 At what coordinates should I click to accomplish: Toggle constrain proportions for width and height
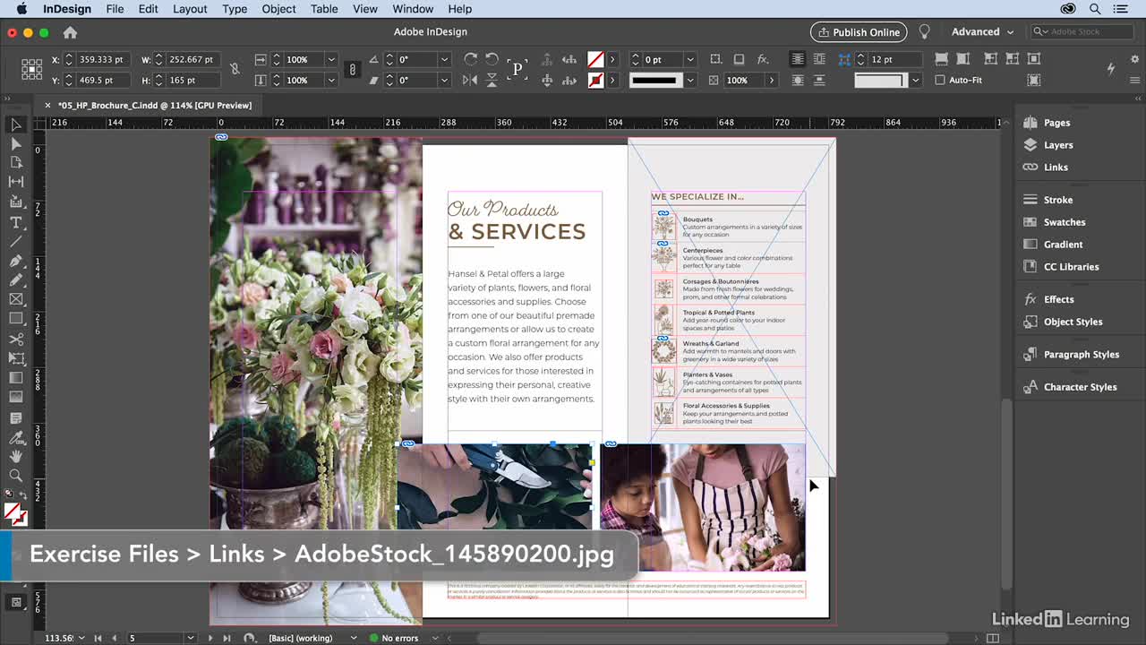(x=235, y=69)
